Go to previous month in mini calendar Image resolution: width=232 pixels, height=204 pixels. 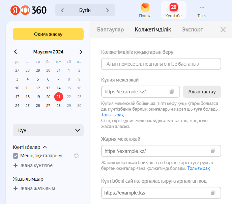16,52
